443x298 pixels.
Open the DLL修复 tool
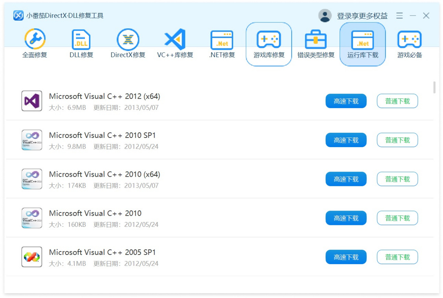tap(81, 44)
